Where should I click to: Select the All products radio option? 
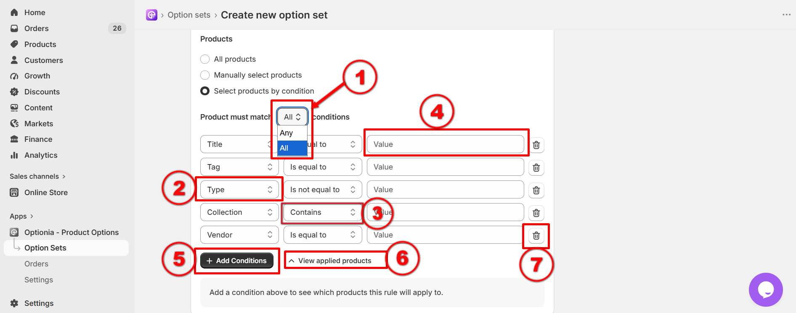coord(205,59)
